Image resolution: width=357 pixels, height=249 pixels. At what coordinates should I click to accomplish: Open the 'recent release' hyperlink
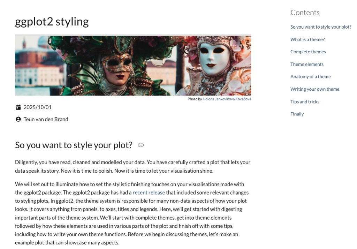coord(149,193)
